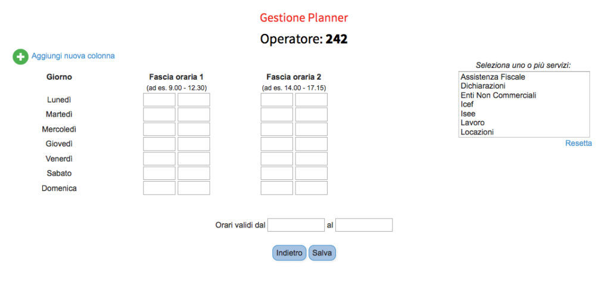Click Venerdì end field of Fascia oraria 2
The height and width of the screenshot is (284, 610).
pos(311,159)
